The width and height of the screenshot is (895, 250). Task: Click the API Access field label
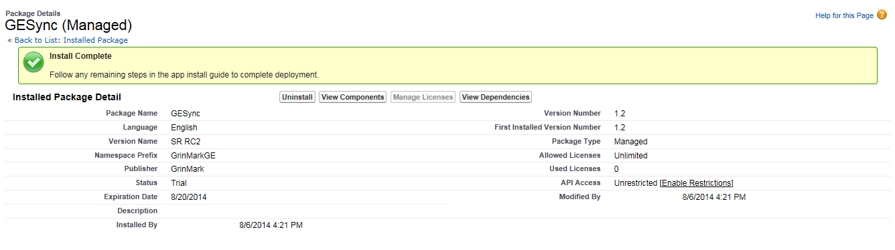[x=581, y=182]
